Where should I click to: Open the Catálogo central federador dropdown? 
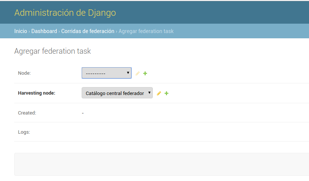point(117,93)
